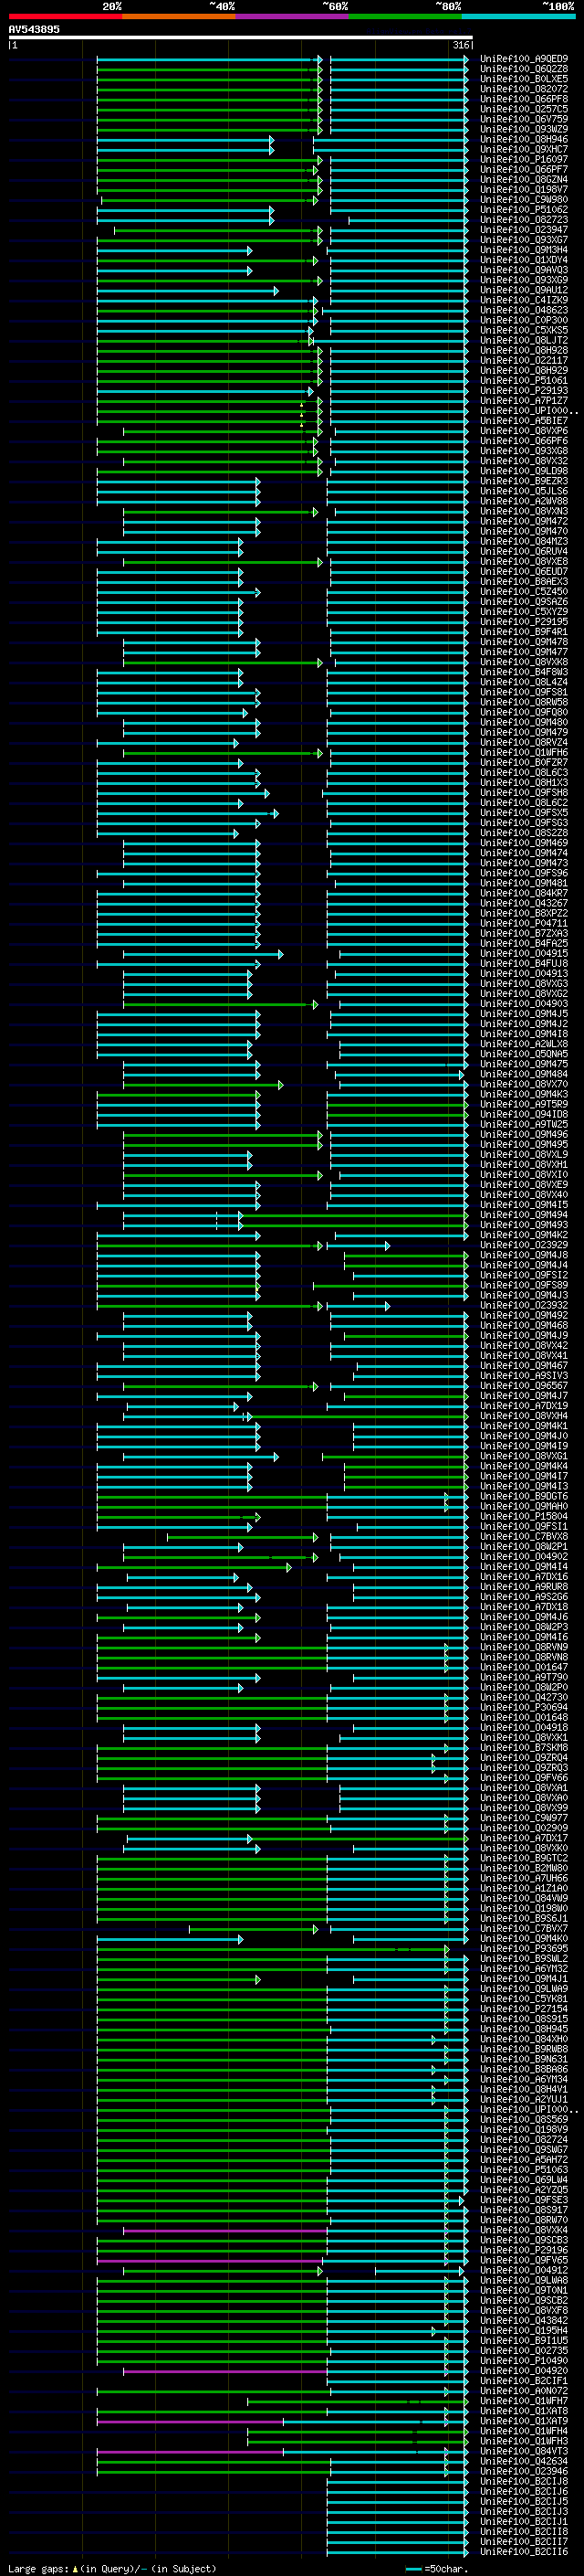584x2576 pixels.
Task: Select hit label UniRef100_Q9M496
Action: pyautogui.click(x=524, y=1134)
